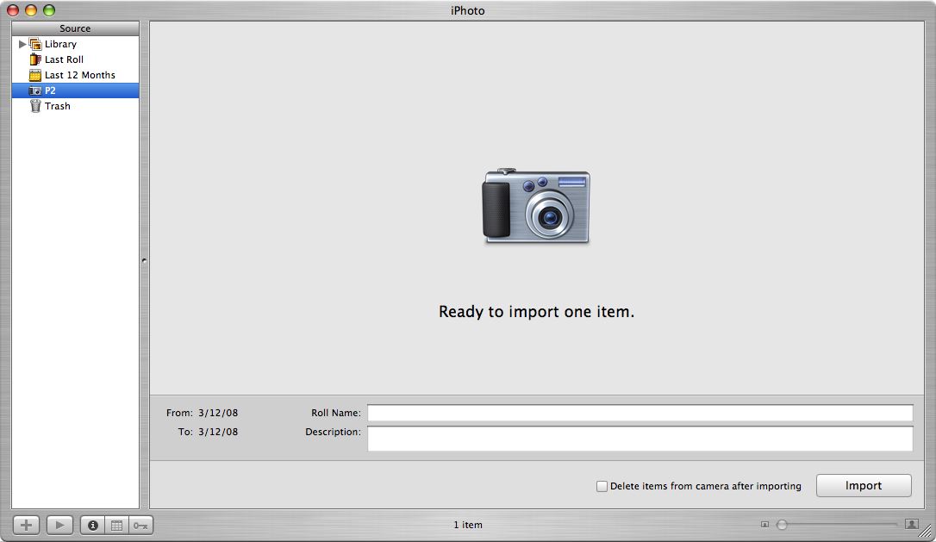Click the Import button
This screenshot has width=936, height=542.
(x=864, y=486)
